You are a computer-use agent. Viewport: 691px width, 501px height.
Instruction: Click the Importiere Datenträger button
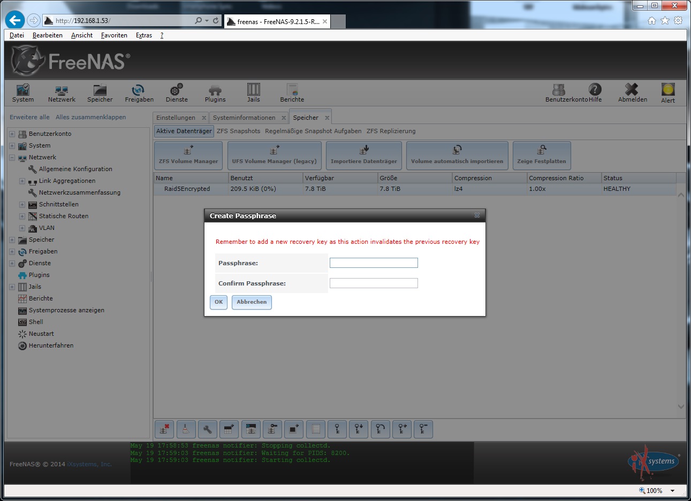[364, 156]
